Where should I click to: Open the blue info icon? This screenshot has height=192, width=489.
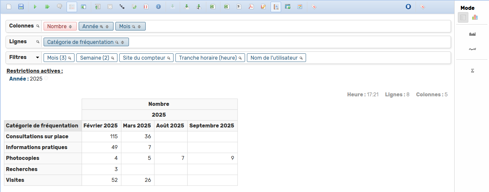pos(158,7)
